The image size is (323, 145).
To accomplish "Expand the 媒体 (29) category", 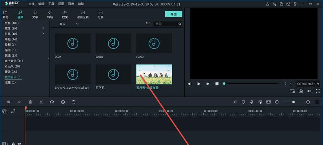I will pyautogui.click(x=43, y=28).
